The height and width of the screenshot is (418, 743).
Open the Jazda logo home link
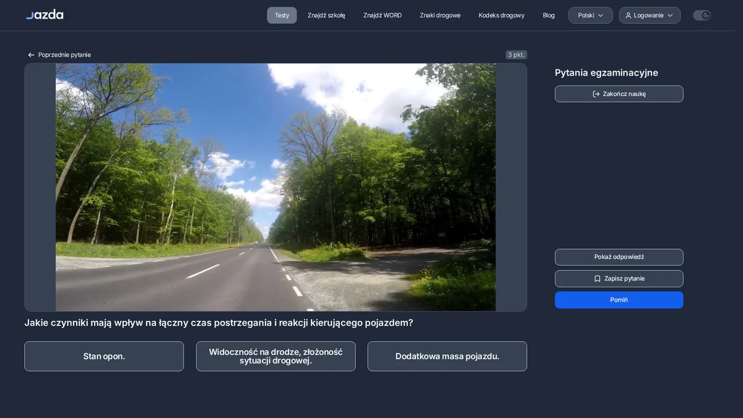click(x=45, y=15)
